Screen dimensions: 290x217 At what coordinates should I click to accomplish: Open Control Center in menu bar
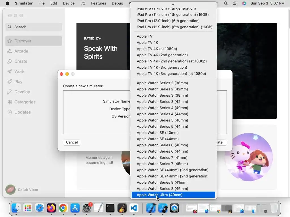(235, 3)
